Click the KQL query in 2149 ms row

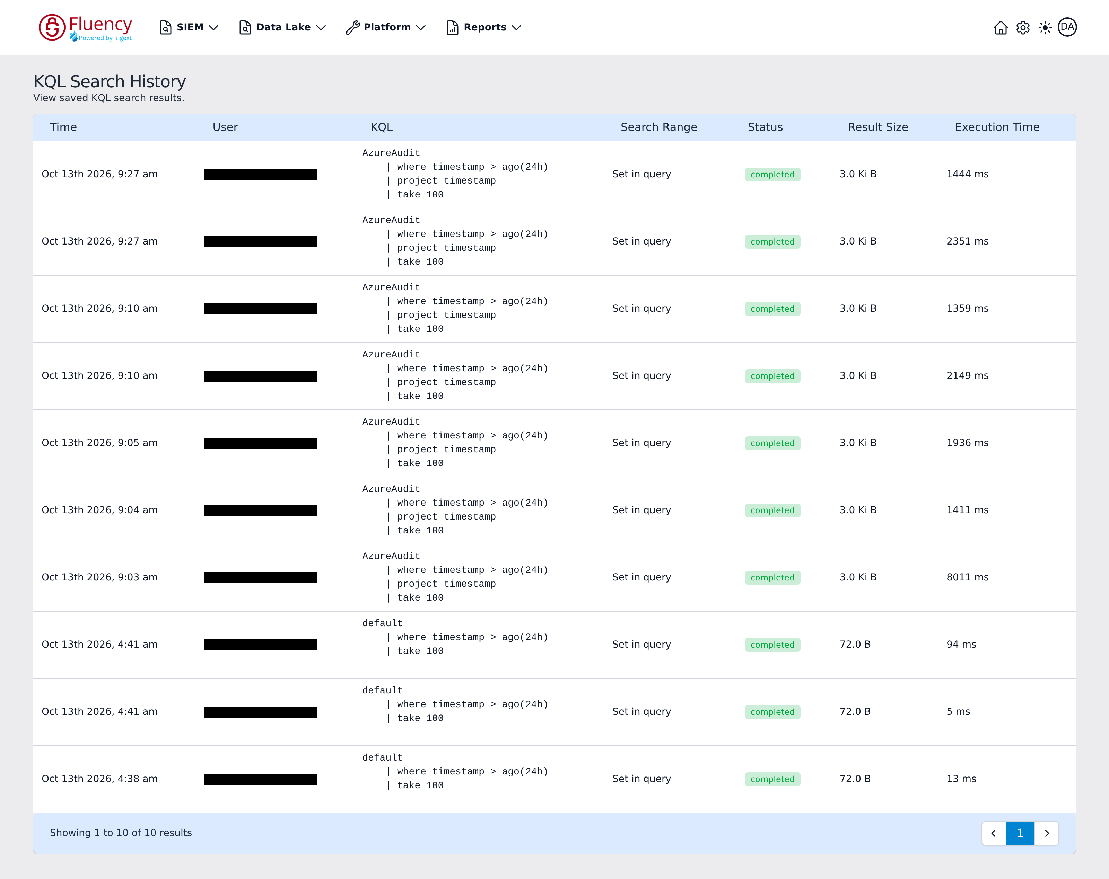click(x=455, y=375)
